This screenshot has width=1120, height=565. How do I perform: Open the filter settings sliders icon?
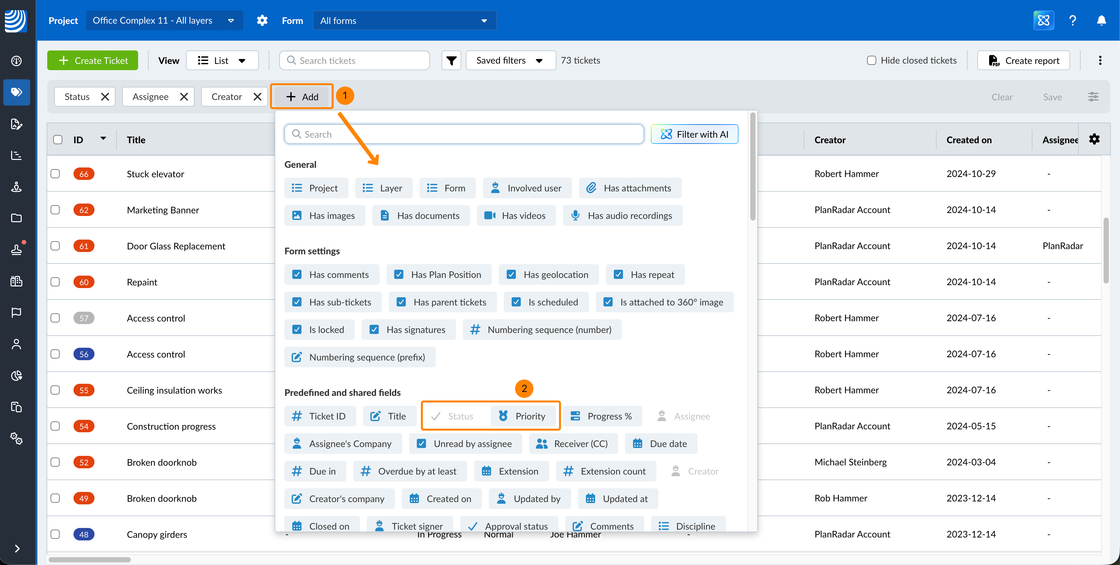tap(1093, 97)
